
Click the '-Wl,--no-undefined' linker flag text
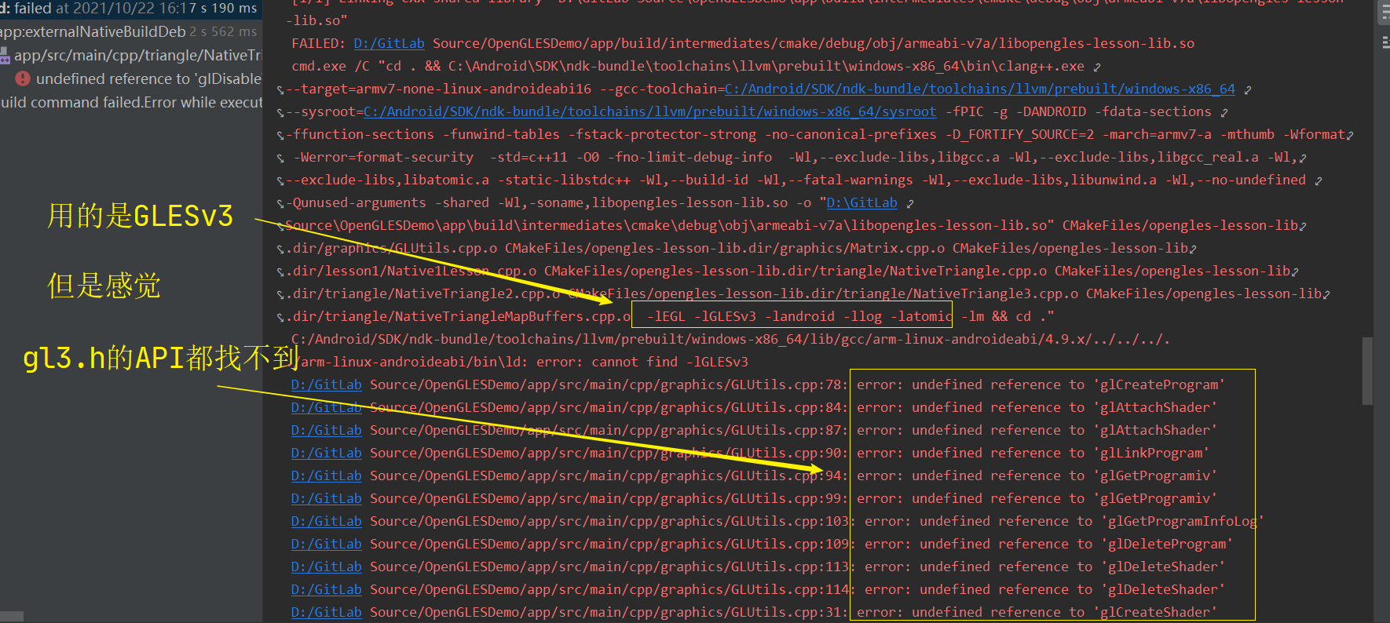pyautogui.click(x=1235, y=180)
